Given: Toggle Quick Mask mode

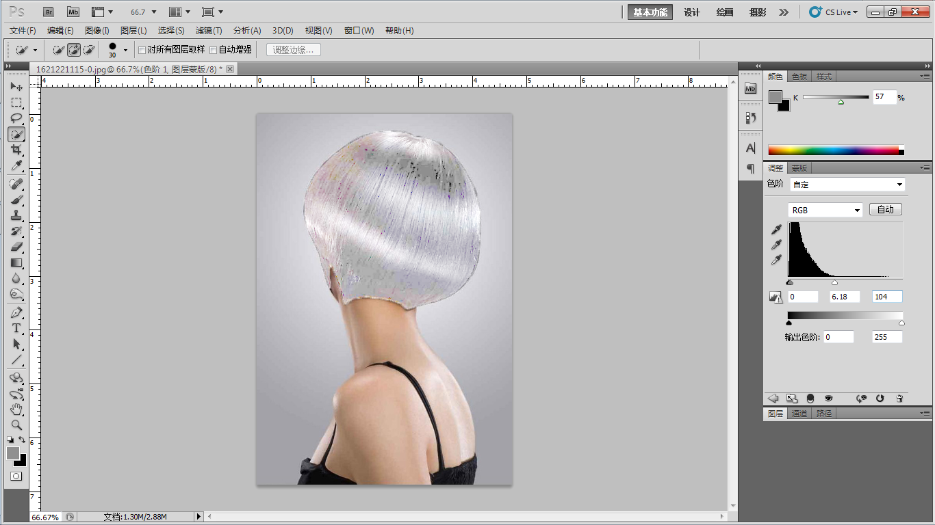Looking at the screenshot, I should [16, 476].
